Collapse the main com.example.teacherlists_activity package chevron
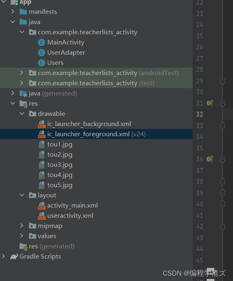The height and width of the screenshot is (281, 233). pyautogui.click(x=22, y=32)
